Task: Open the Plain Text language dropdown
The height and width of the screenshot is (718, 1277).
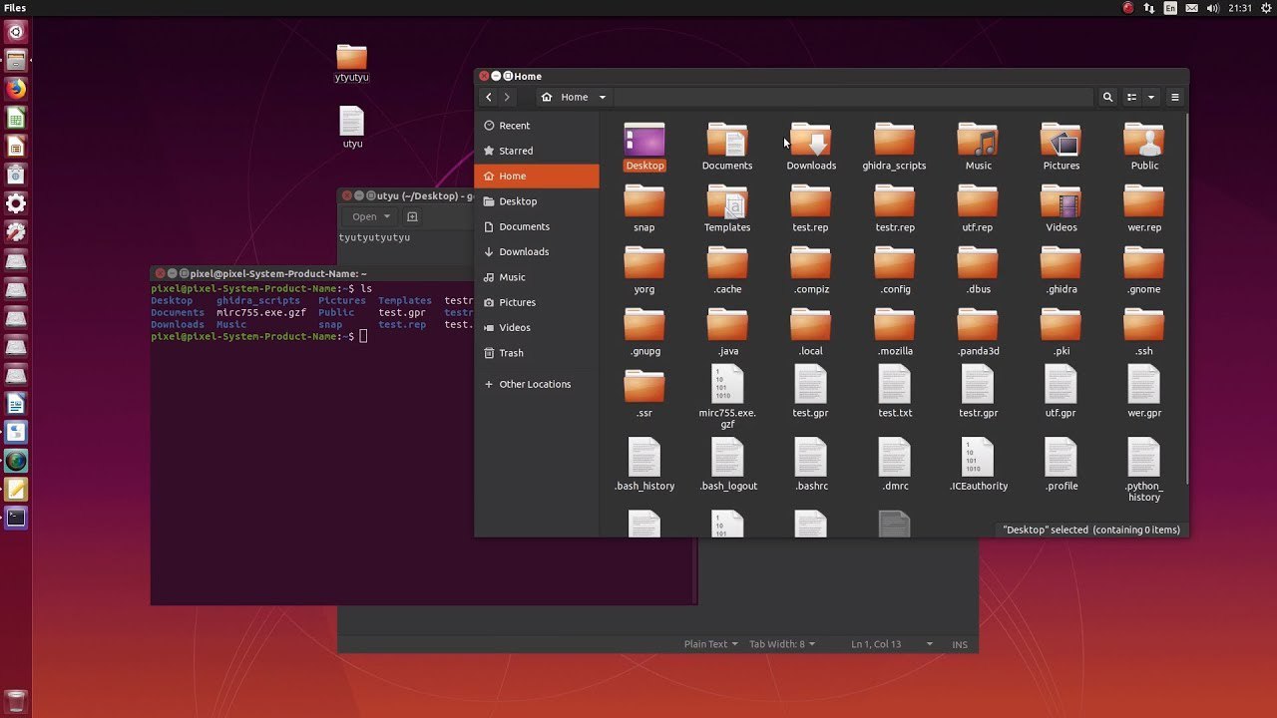Action: [710, 644]
